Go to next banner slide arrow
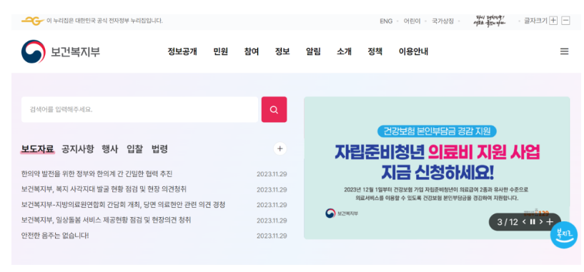 click(x=541, y=222)
